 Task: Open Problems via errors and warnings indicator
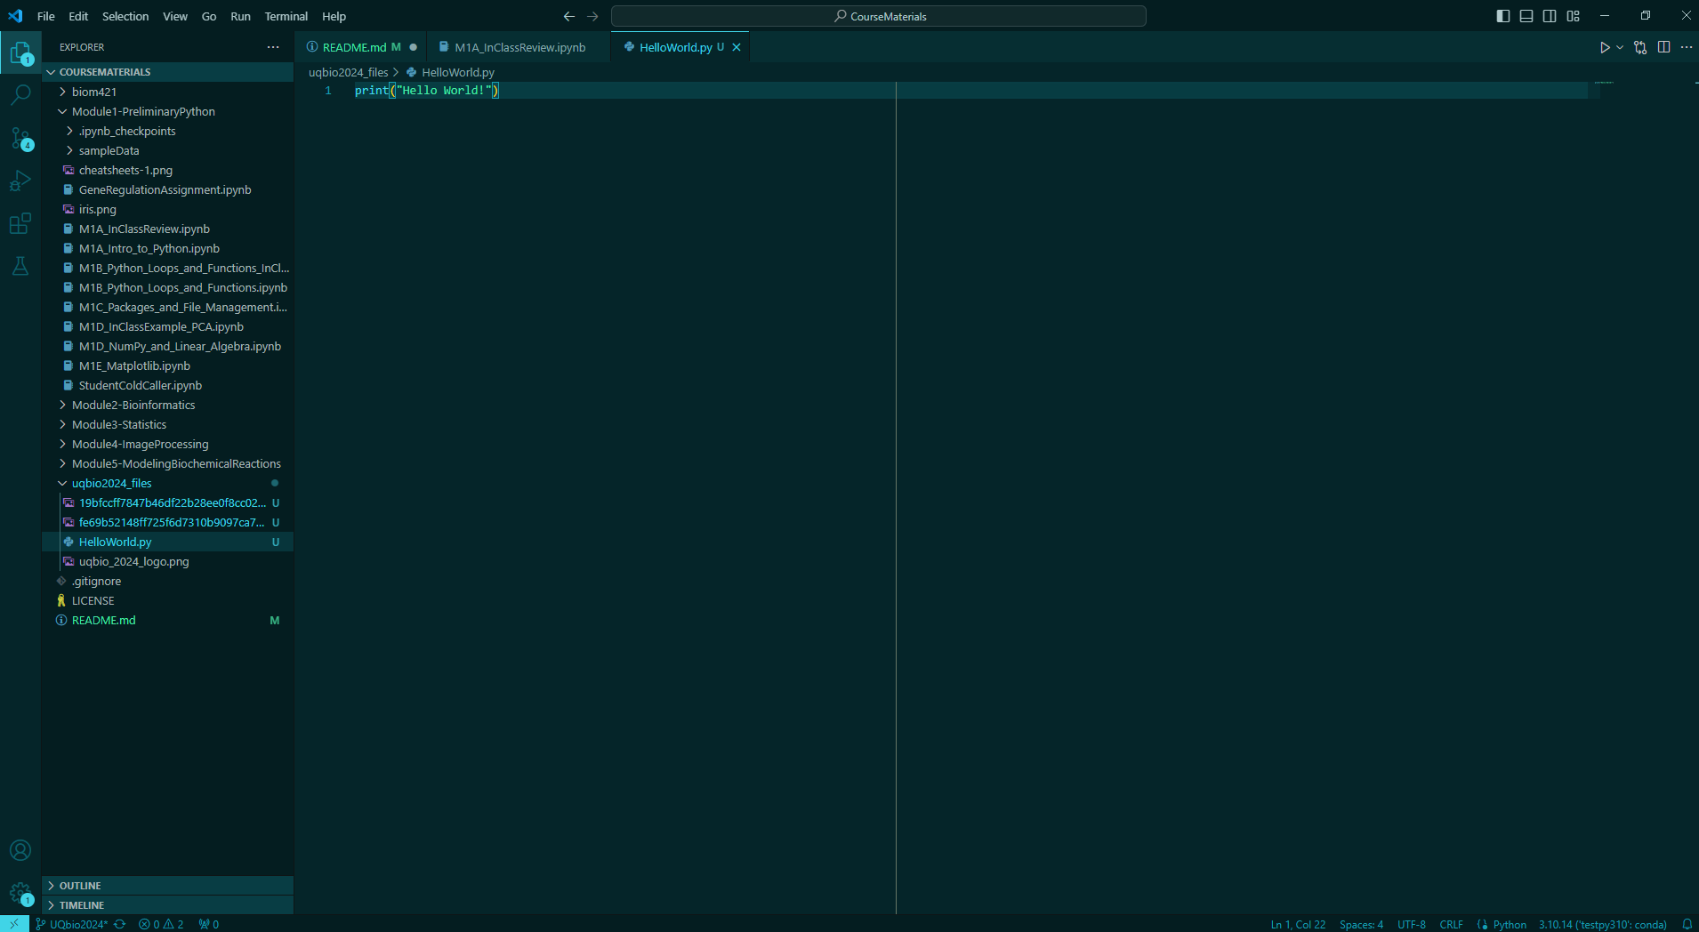click(x=161, y=924)
